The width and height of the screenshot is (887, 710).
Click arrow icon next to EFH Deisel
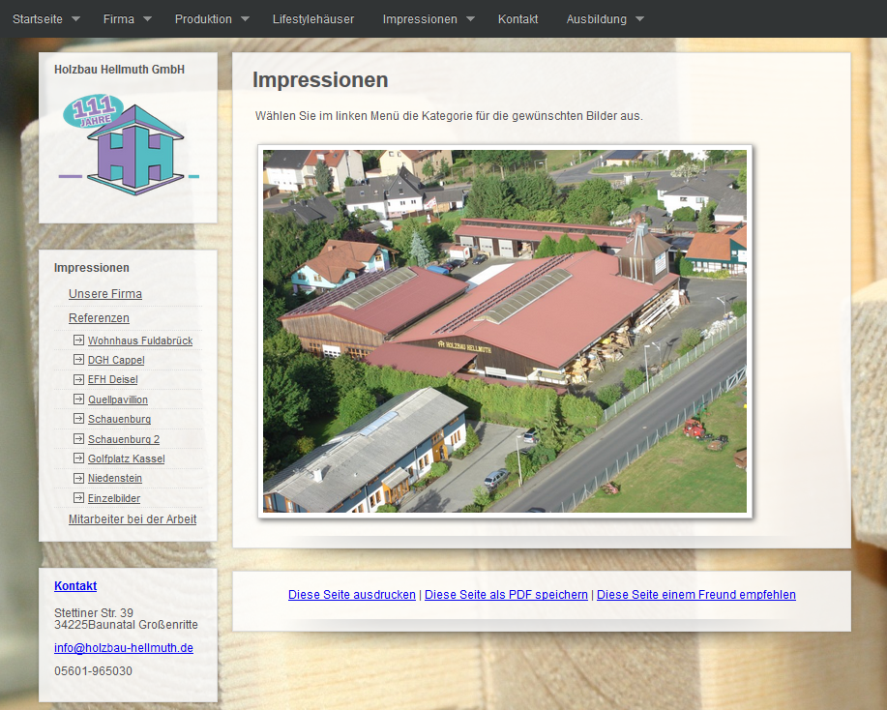point(78,379)
